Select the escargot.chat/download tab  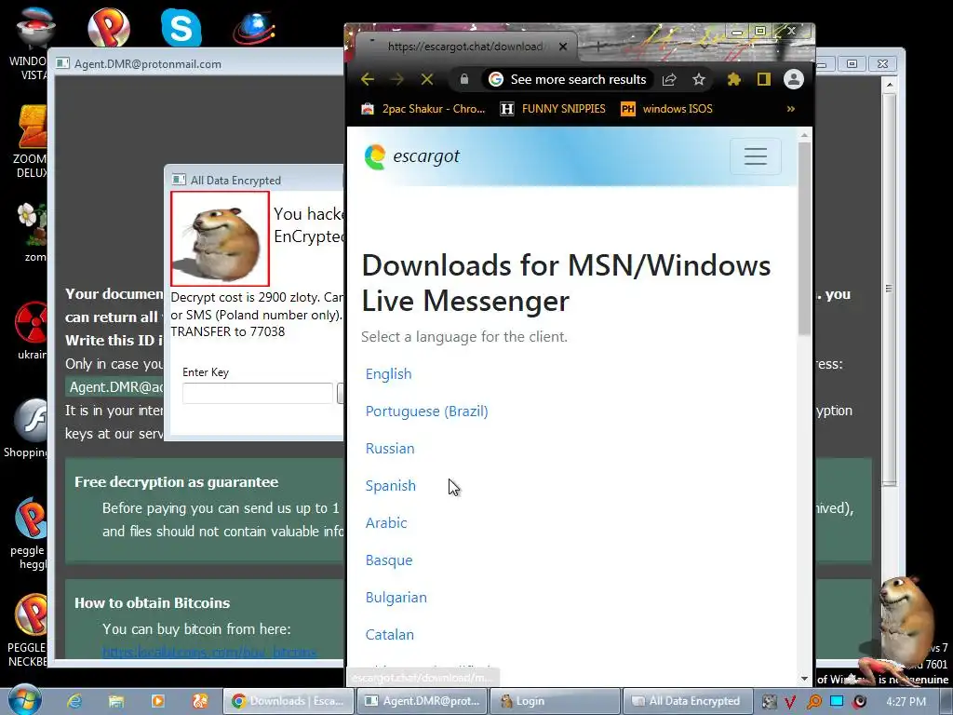pos(465,47)
